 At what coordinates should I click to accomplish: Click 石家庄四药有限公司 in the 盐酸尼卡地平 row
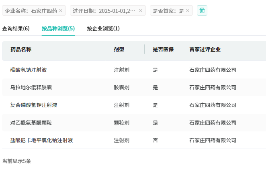[213, 140]
